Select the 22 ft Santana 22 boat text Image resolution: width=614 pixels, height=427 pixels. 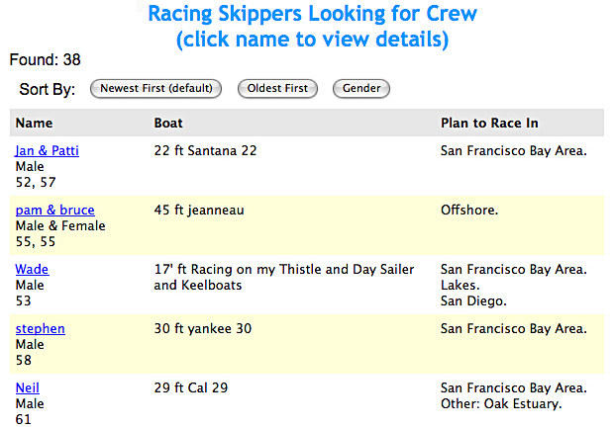tap(205, 151)
